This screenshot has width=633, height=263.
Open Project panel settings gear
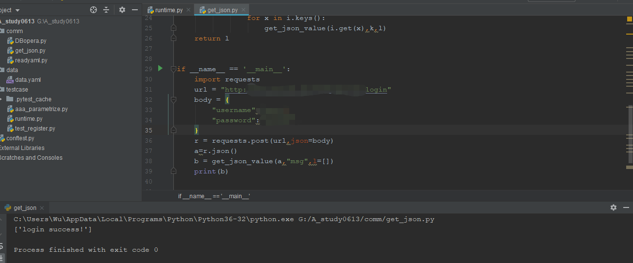(122, 10)
